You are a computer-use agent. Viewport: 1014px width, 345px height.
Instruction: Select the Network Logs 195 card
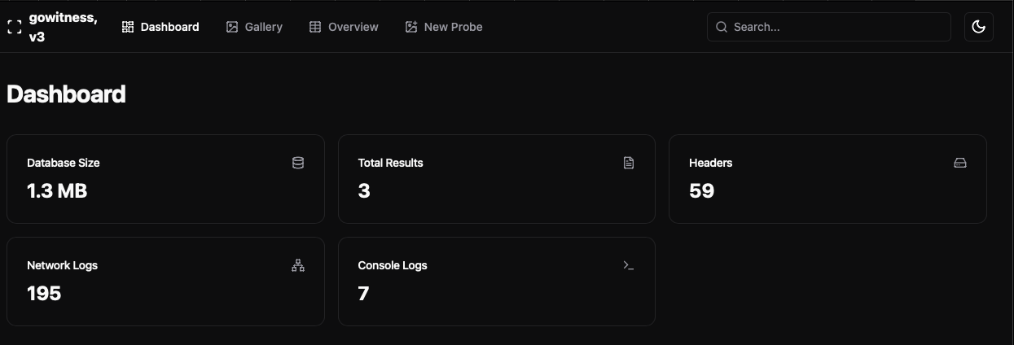[x=165, y=282]
